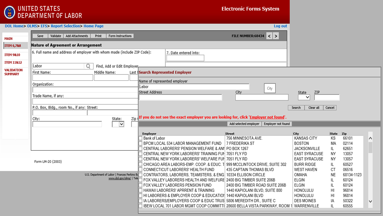Open the State dropdown in search dialog
This screenshot has height=216, width=383.
click(x=304, y=97)
